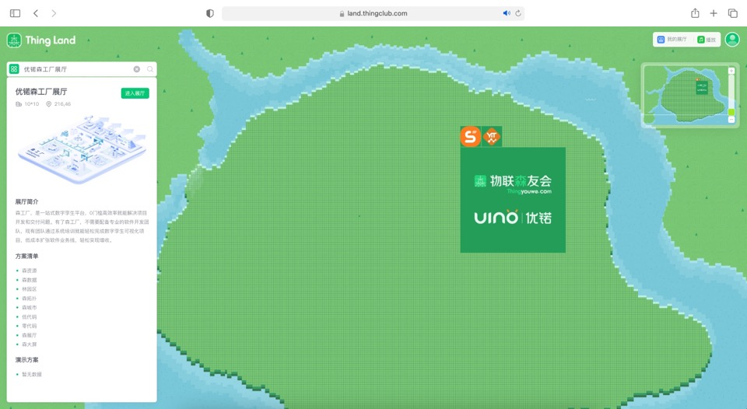Click the green zoom slider handle
This screenshot has height=409, width=747.
tap(731, 113)
